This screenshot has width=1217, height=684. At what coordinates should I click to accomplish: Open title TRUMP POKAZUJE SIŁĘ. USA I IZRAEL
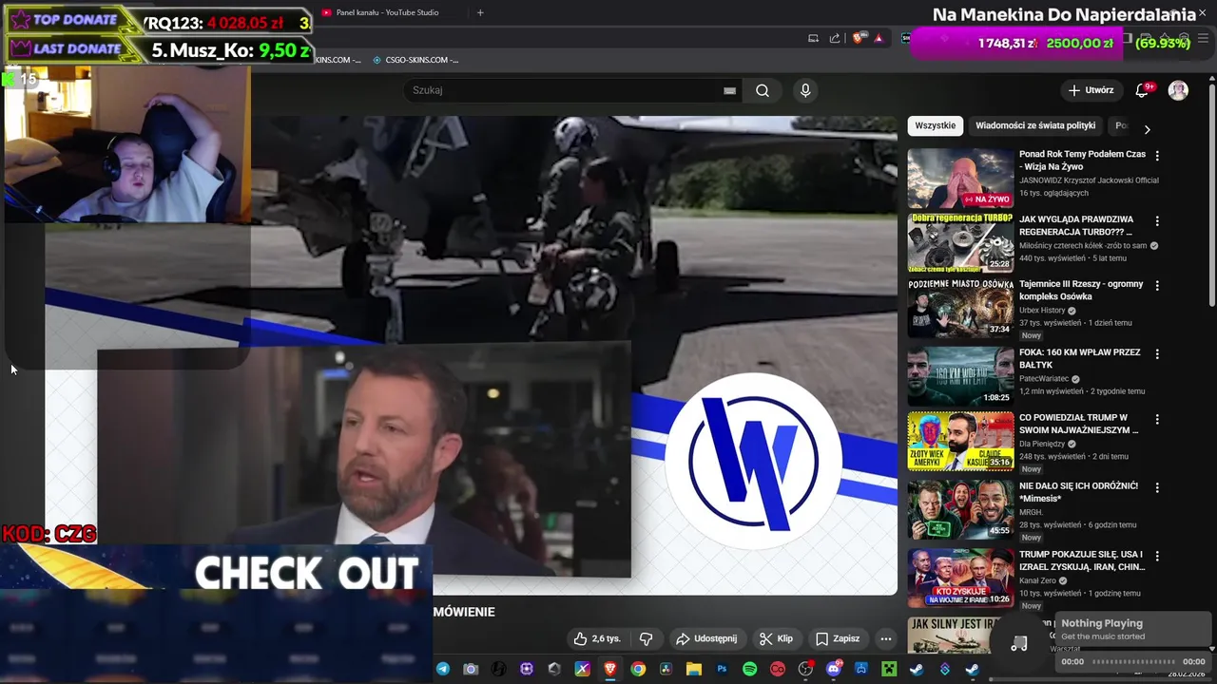(x=1082, y=560)
